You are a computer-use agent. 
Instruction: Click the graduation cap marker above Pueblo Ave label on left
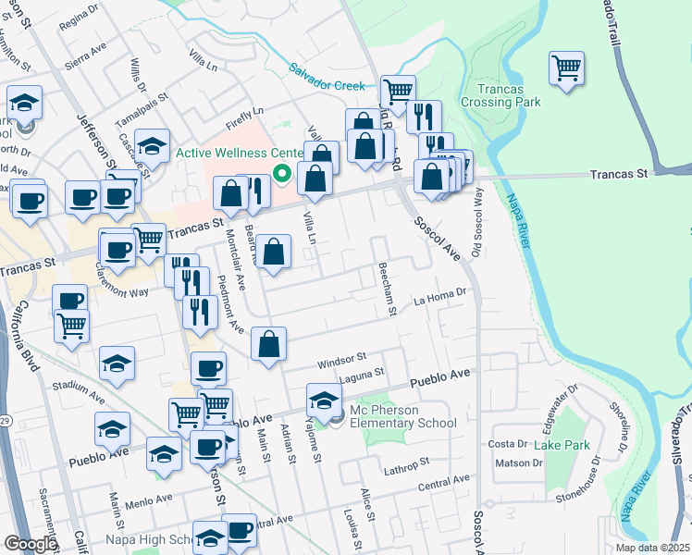tap(112, 430)
